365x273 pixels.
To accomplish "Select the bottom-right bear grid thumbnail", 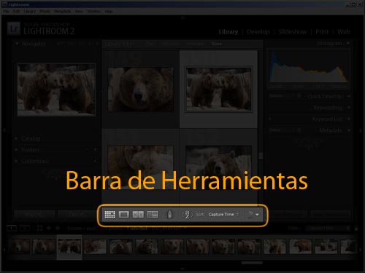I will tap(218, 167).
